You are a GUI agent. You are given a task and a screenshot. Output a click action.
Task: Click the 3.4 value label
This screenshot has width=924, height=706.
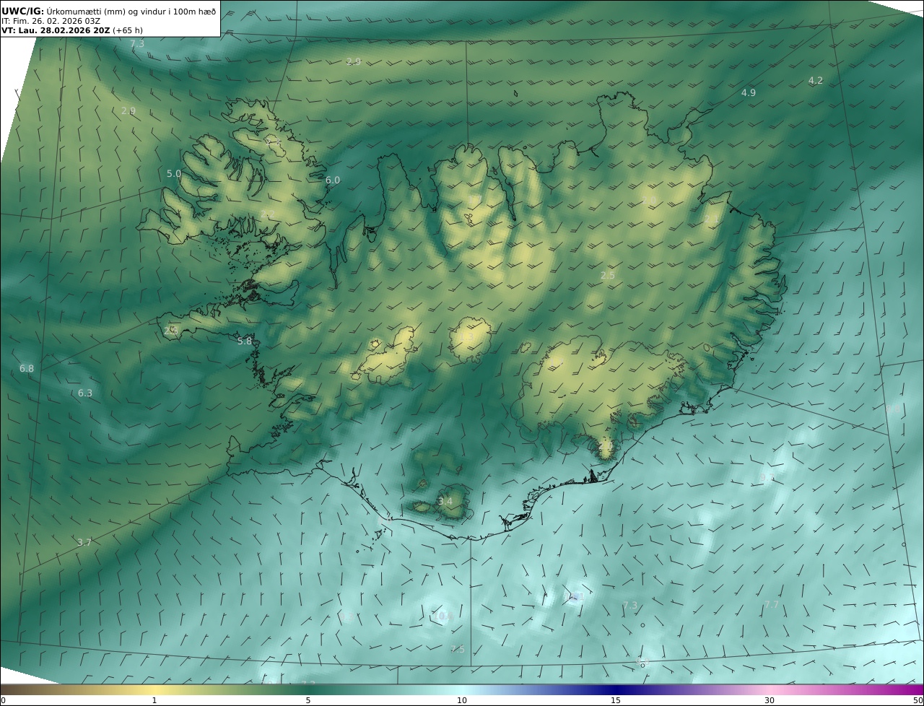tap(445, 502)
